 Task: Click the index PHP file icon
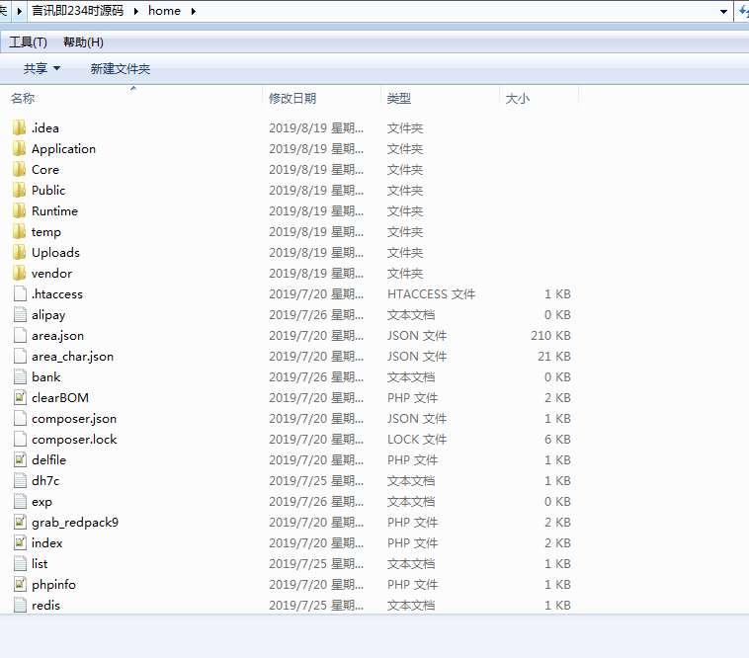20,543
